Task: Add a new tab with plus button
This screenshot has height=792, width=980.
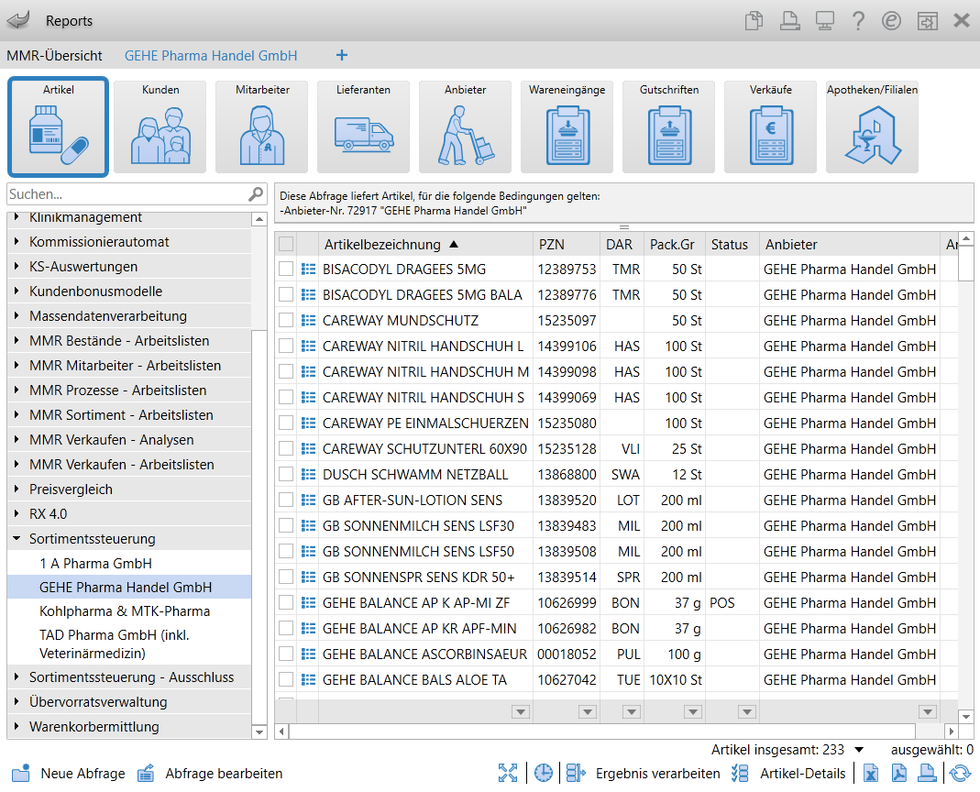Action: point(341,55)
